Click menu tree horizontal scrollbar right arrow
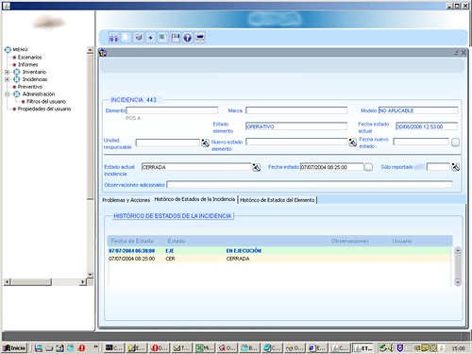Image resolution: width=472 pixels, height=354 pixels. pyautogui.click(x=83, y=282)
